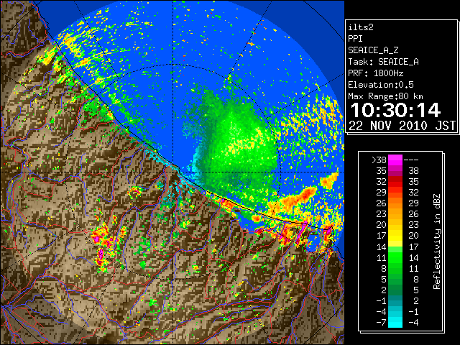Click the "PRF: 1800Hz" value
Screen dimensions: 460x345
376,73
